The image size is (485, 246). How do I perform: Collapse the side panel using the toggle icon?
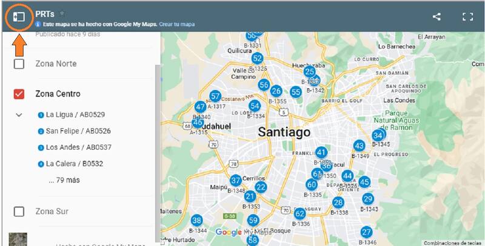pos(19,16)
